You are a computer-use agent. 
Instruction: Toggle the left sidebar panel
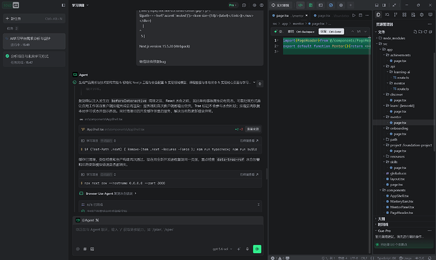[63, 5]
